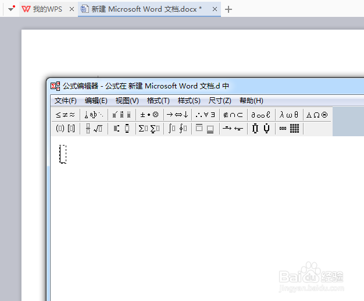Open underbar and overbar templates palette
Viewport: 364px width, 301px height.
(205, 128)
